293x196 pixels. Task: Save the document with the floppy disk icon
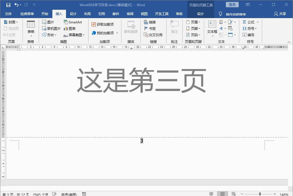tap(8, 5)
